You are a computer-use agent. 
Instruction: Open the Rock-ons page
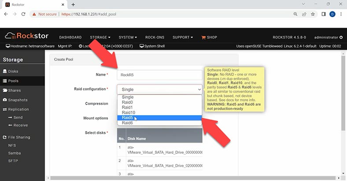pos(155,37)
